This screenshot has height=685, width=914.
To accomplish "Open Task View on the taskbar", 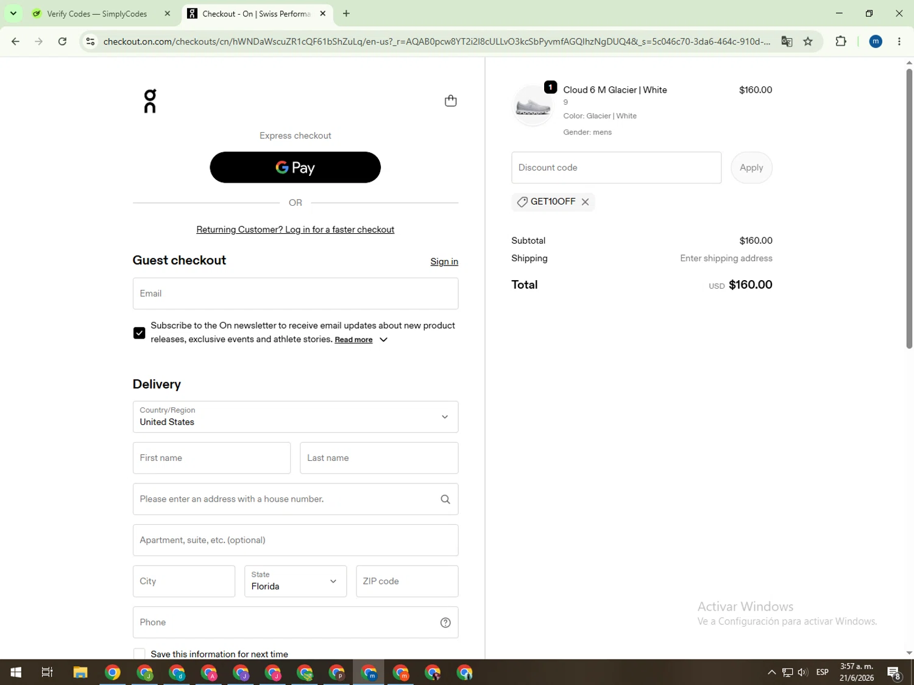I will 47,672.
